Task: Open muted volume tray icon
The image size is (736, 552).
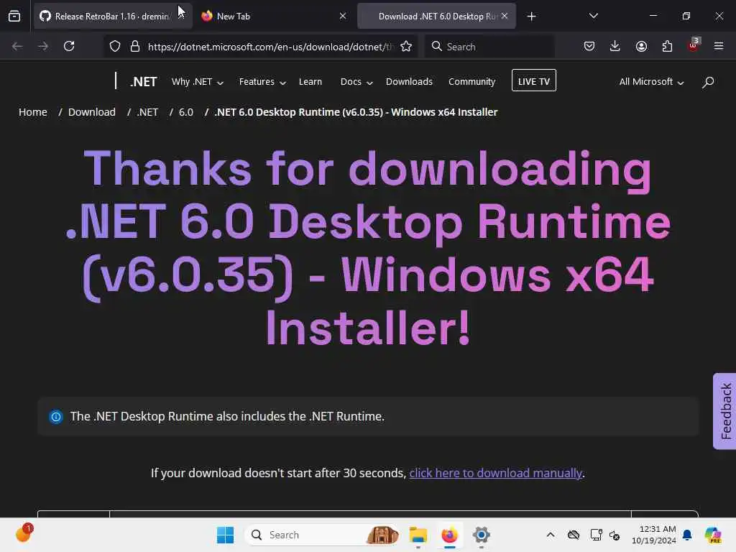Action: (615, 535)
